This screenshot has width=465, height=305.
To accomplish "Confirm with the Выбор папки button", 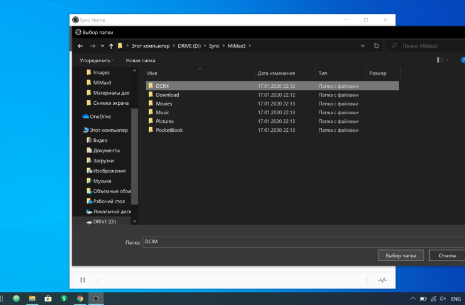I will pyautogui.click(x=400, y=255).
